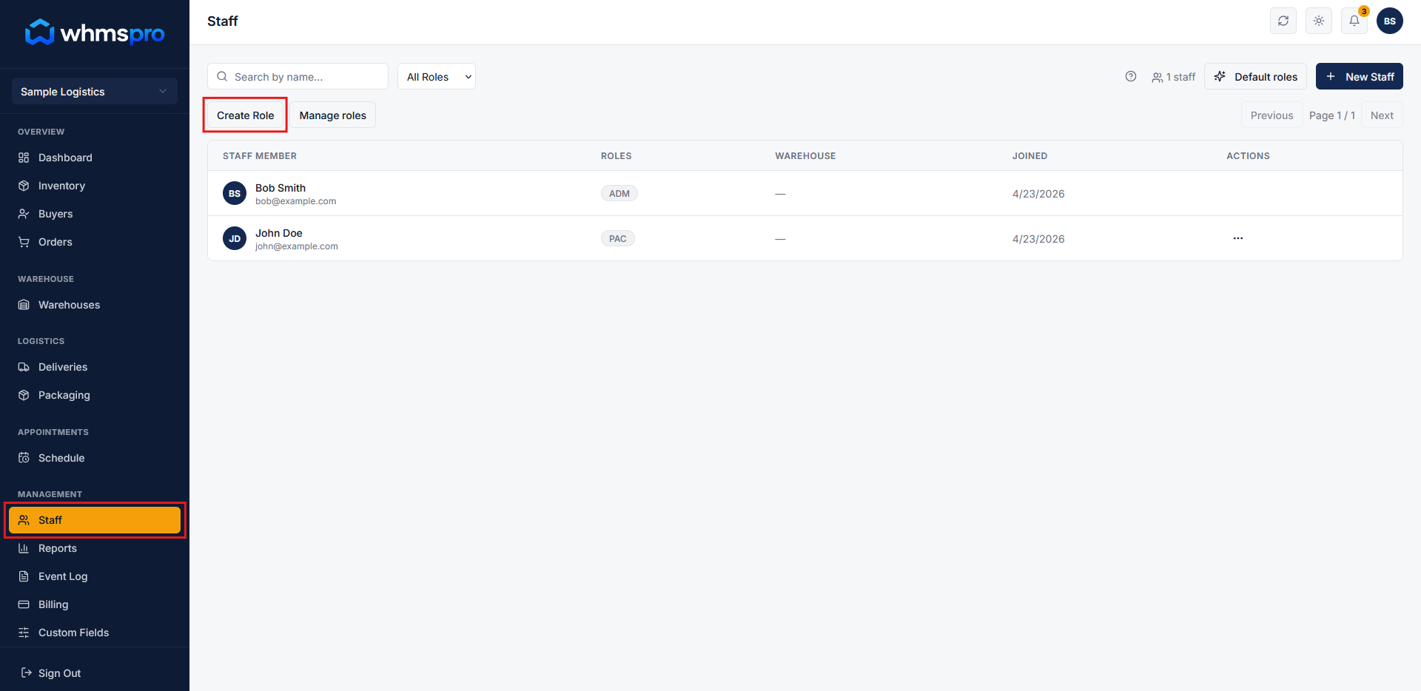Click the Custom Fields sliders icon
This screenshot has height=691, width=1421.
(x=24, y=633)
